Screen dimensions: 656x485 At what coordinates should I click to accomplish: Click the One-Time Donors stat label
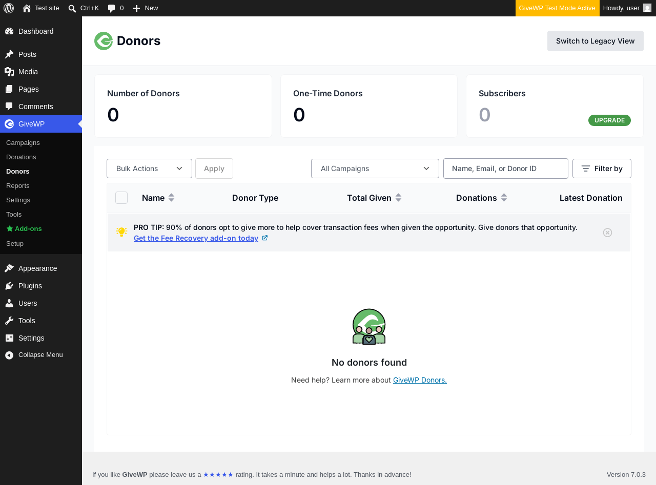click(x=328, y=93)
